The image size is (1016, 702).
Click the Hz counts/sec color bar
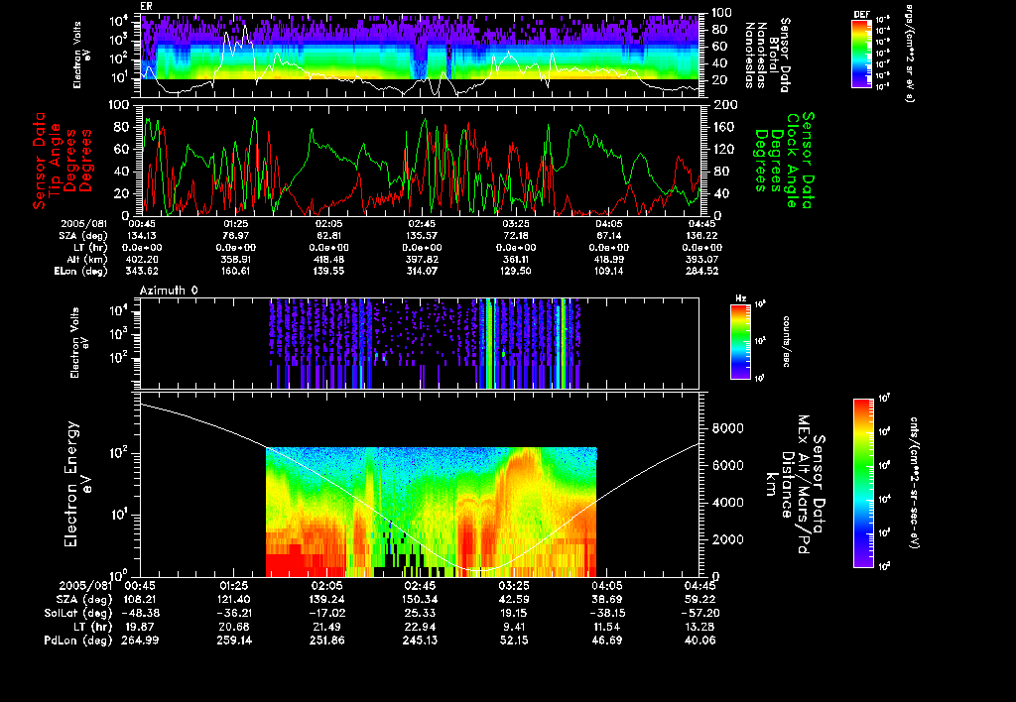point(740,342)
